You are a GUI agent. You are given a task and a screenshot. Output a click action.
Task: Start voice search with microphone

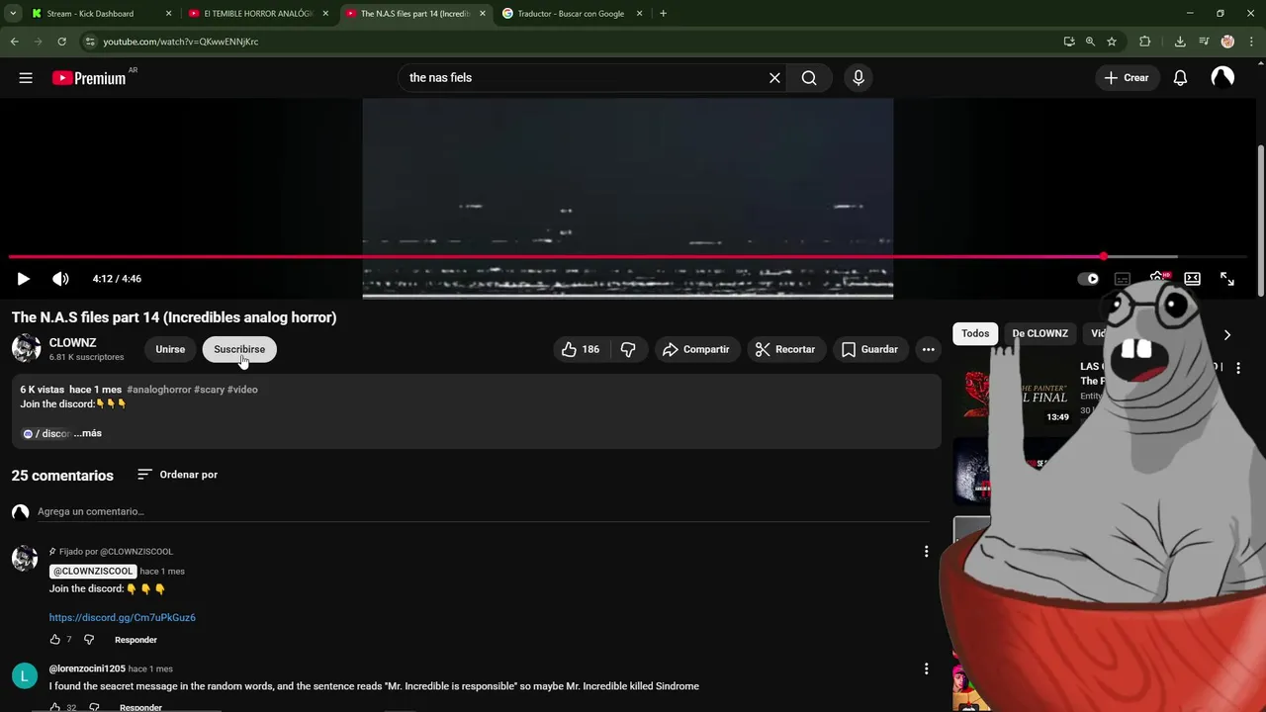[x=859, y=78]
